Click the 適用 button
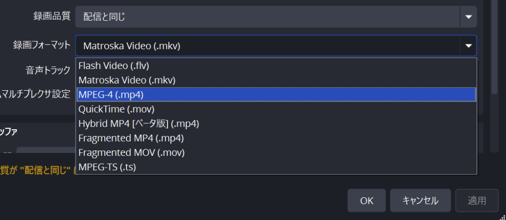This screenshot has height=220, width=506. tap(477, 201)
